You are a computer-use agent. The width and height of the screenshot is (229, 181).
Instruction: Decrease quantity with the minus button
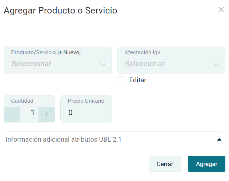(12, 114)
